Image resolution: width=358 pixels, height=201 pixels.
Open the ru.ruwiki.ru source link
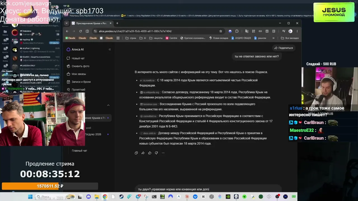(x=147, y=80)
